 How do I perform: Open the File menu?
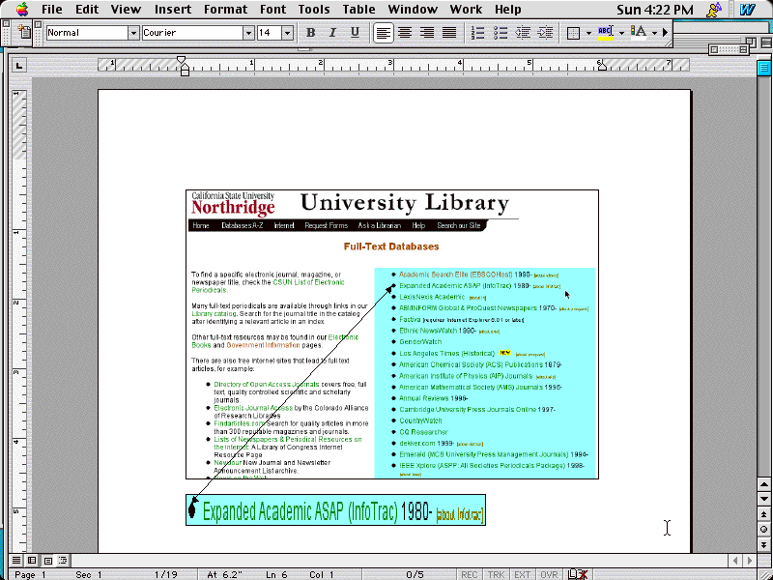click(x=52, y=10)
